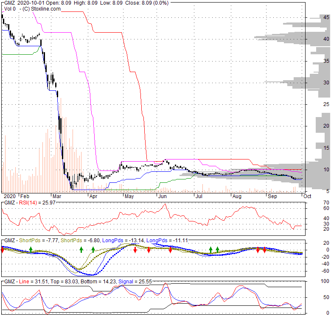
Task: Click the green buy arrow in February
Action: coord(31,249)
